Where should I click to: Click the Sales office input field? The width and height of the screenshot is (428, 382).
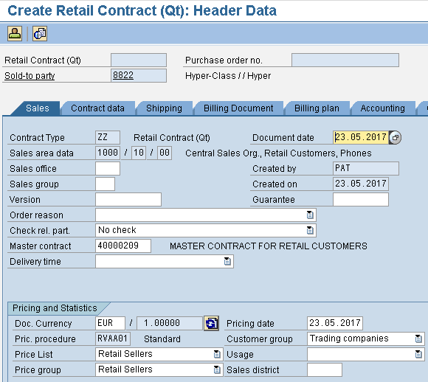108,168
